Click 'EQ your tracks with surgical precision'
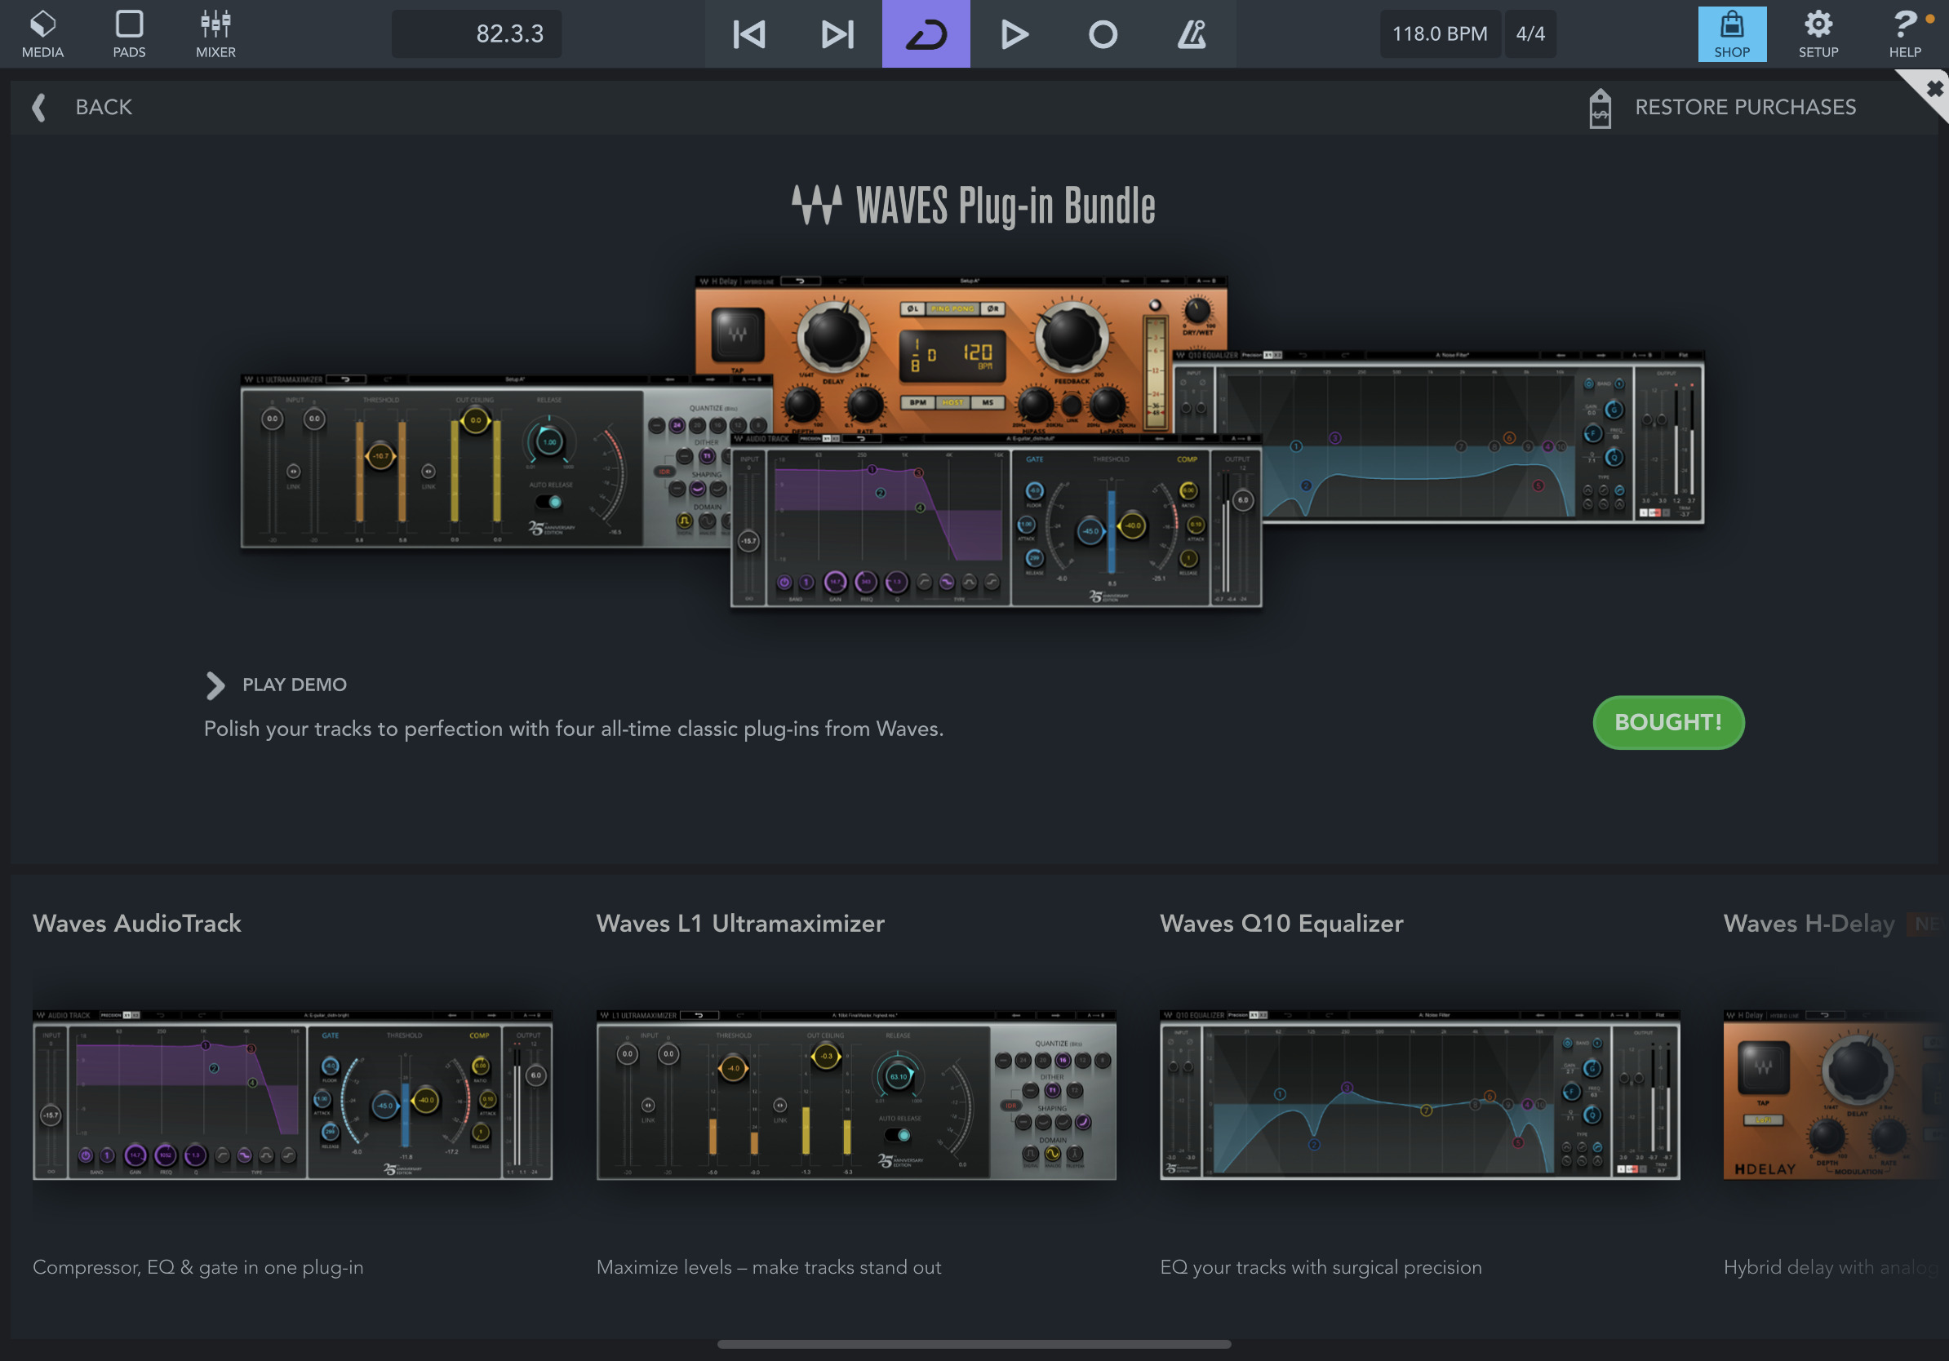The image size is (1949, 1361). 1321,1267
